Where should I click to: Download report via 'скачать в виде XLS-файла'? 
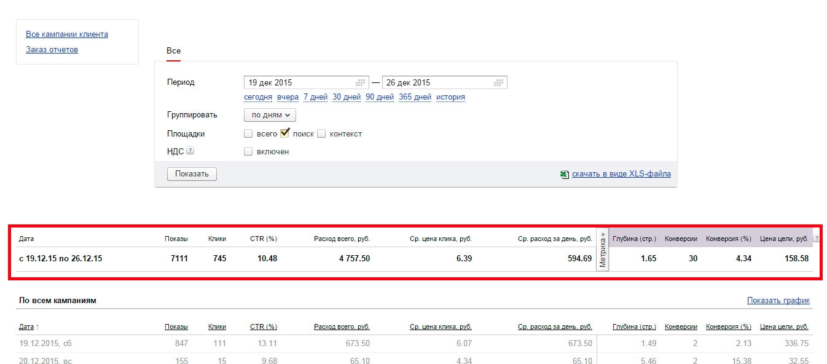(621, 174)
